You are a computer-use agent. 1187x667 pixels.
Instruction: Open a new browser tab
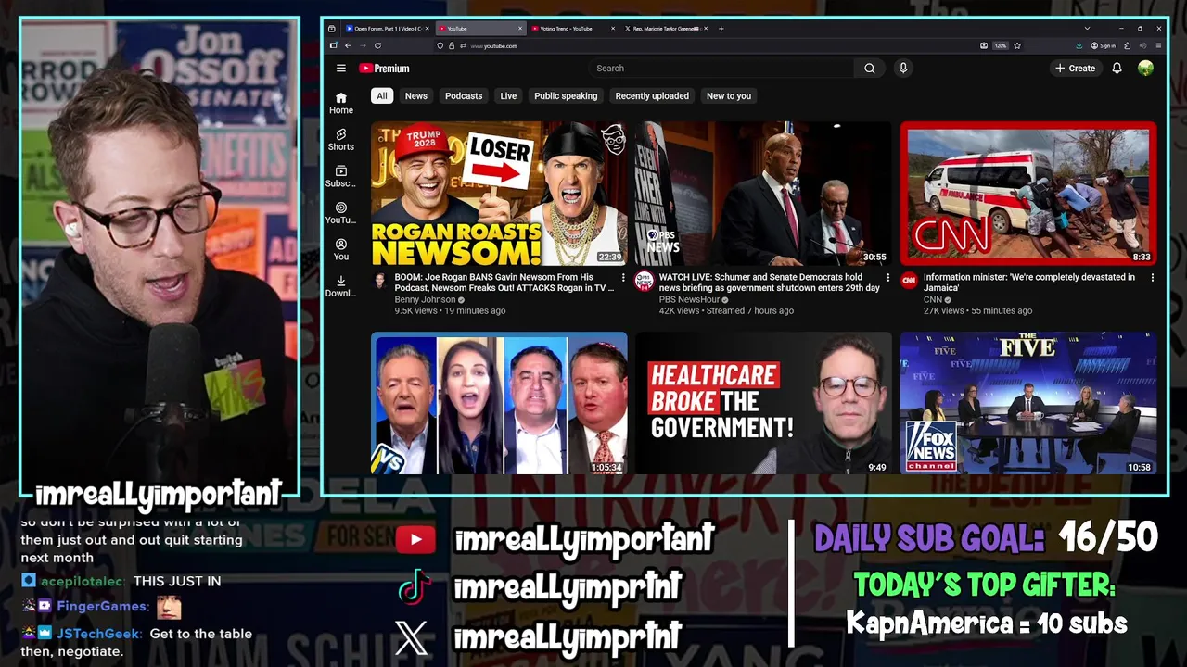(x=721, y=29)
